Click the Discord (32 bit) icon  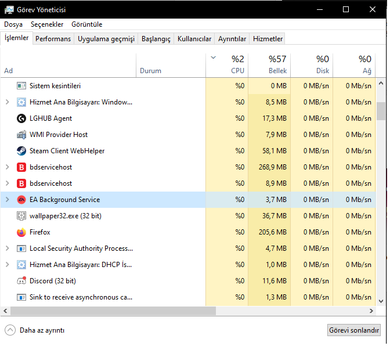pos(21,281)
